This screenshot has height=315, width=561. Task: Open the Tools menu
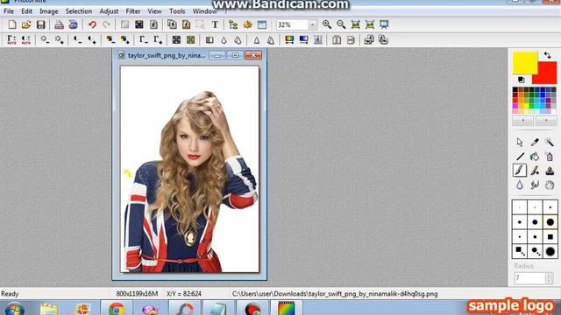177,11
